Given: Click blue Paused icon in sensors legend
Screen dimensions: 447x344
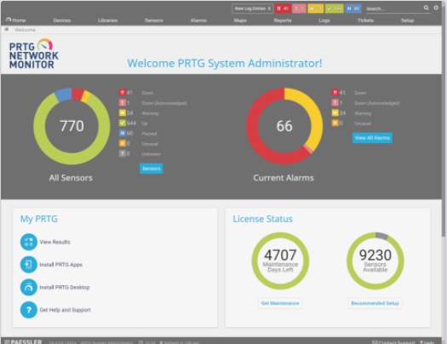Looking at the screenshot, I should tap(123, 133).
